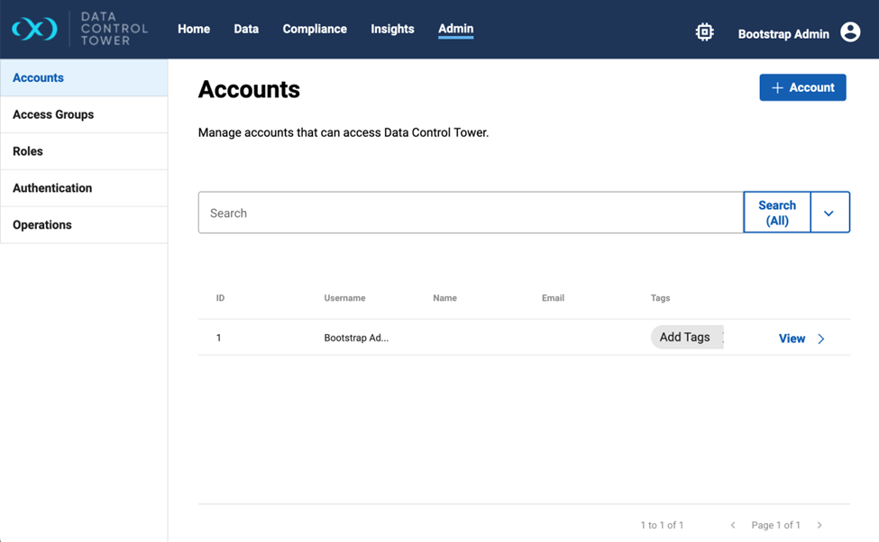Select Access Groups in the sidebar

[x=53, y=114]
